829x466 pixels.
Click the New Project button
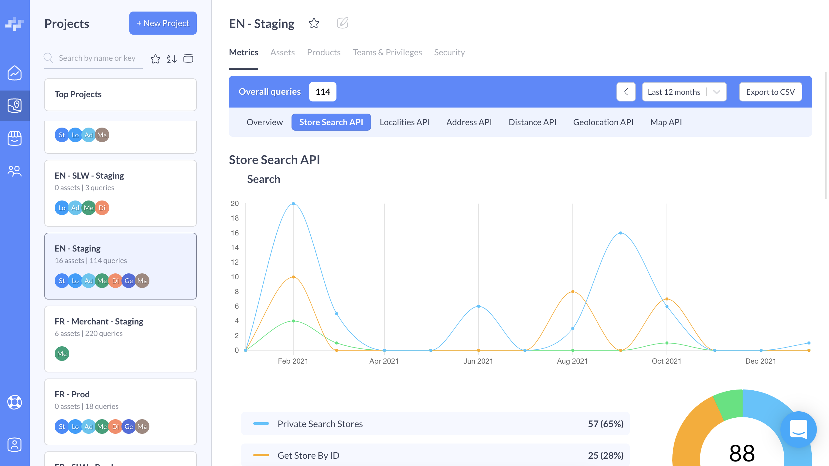[163, 23]
